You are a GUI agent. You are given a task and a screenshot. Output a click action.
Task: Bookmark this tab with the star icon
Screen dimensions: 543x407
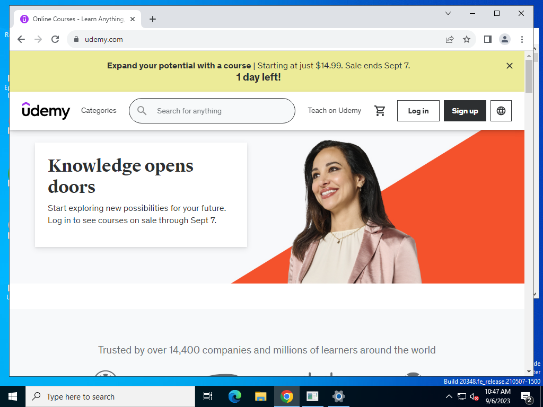click(x=467, y=39)
